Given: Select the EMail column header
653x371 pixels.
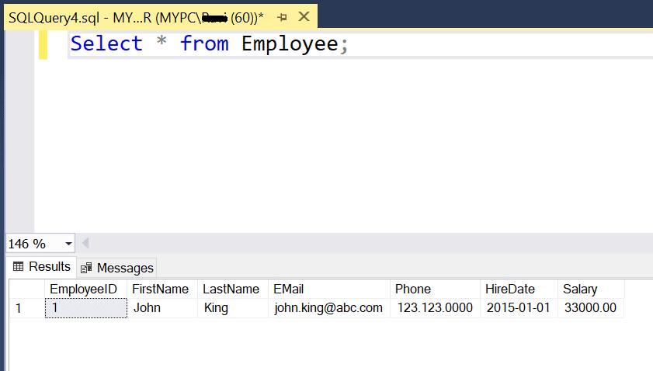Looking at the screenshot, I should 288,289.
